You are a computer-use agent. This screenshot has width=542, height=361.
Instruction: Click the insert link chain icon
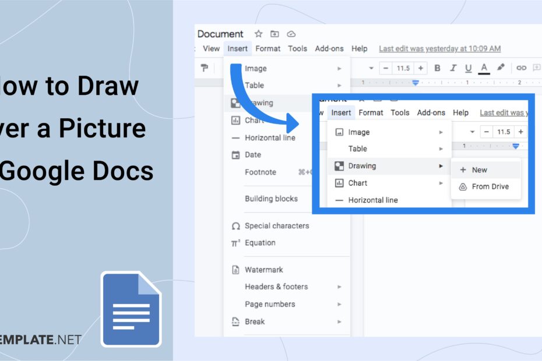[x=521, y=68]
